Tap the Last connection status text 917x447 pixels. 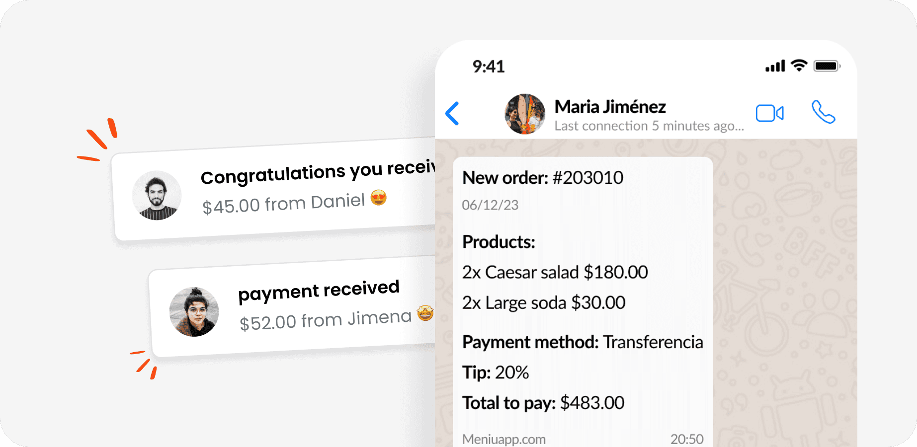(649, 126)
